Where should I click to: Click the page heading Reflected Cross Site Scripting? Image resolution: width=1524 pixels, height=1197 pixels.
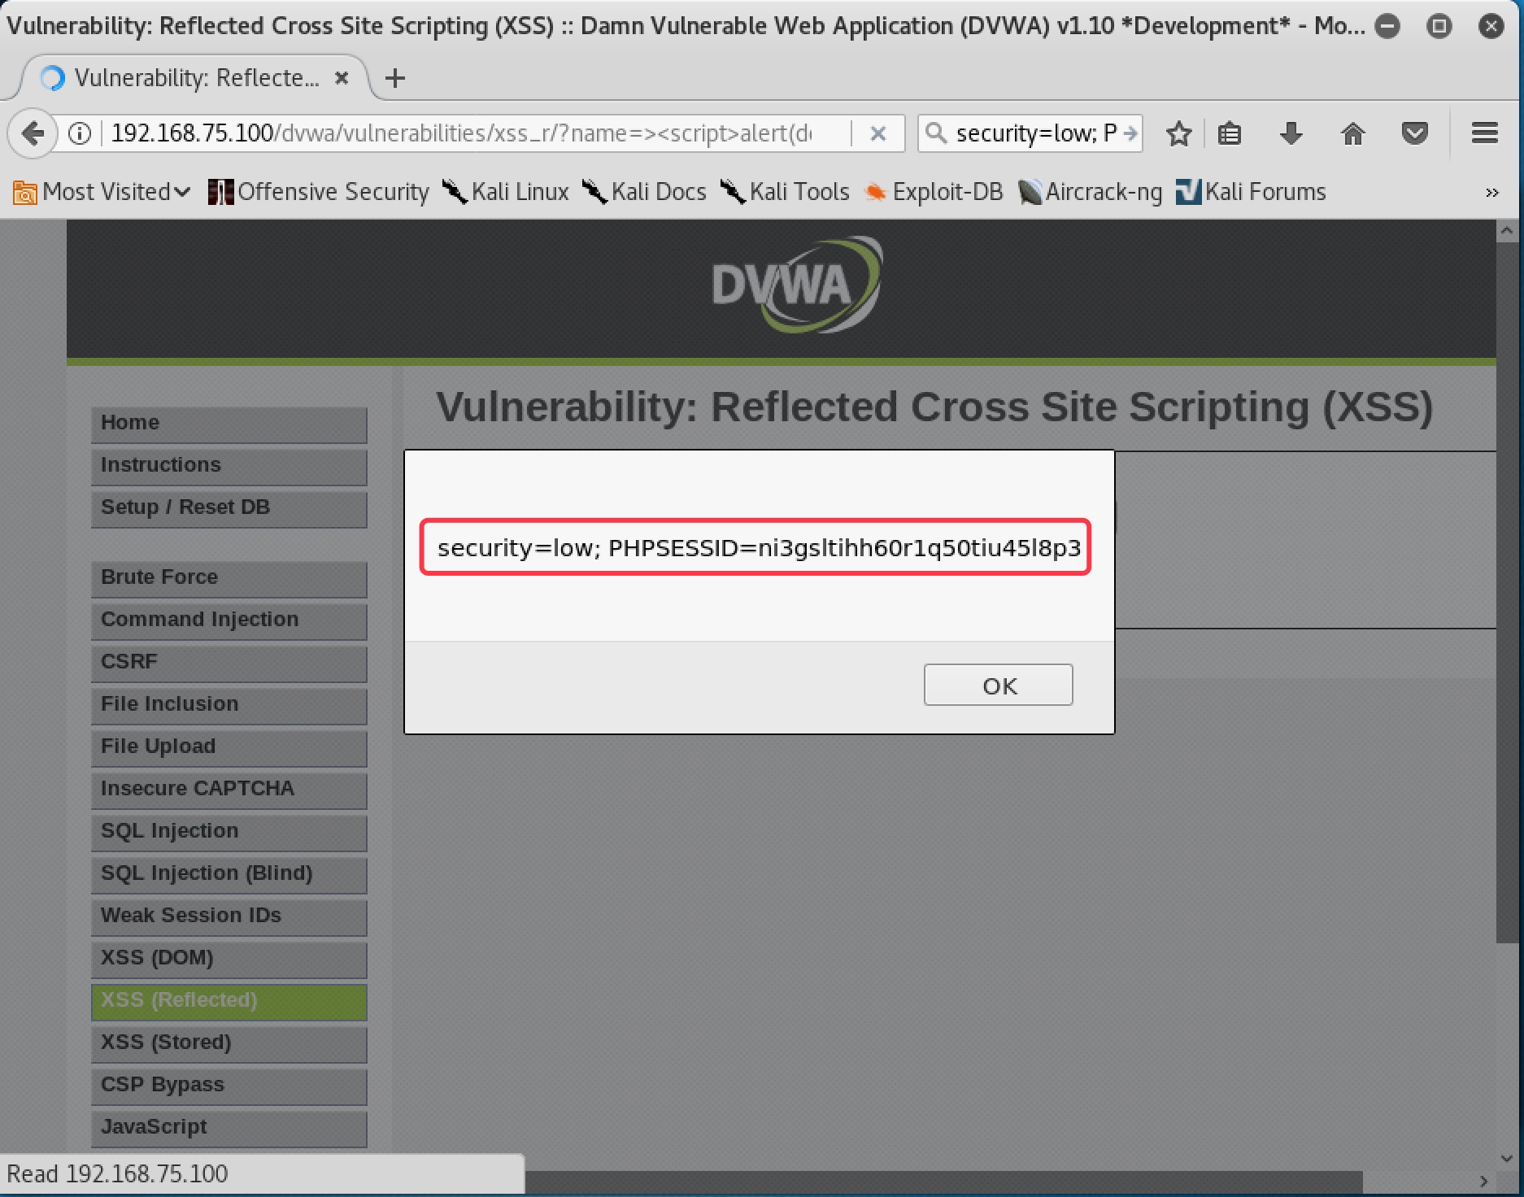pyautogui.click(x=934, y=407)
